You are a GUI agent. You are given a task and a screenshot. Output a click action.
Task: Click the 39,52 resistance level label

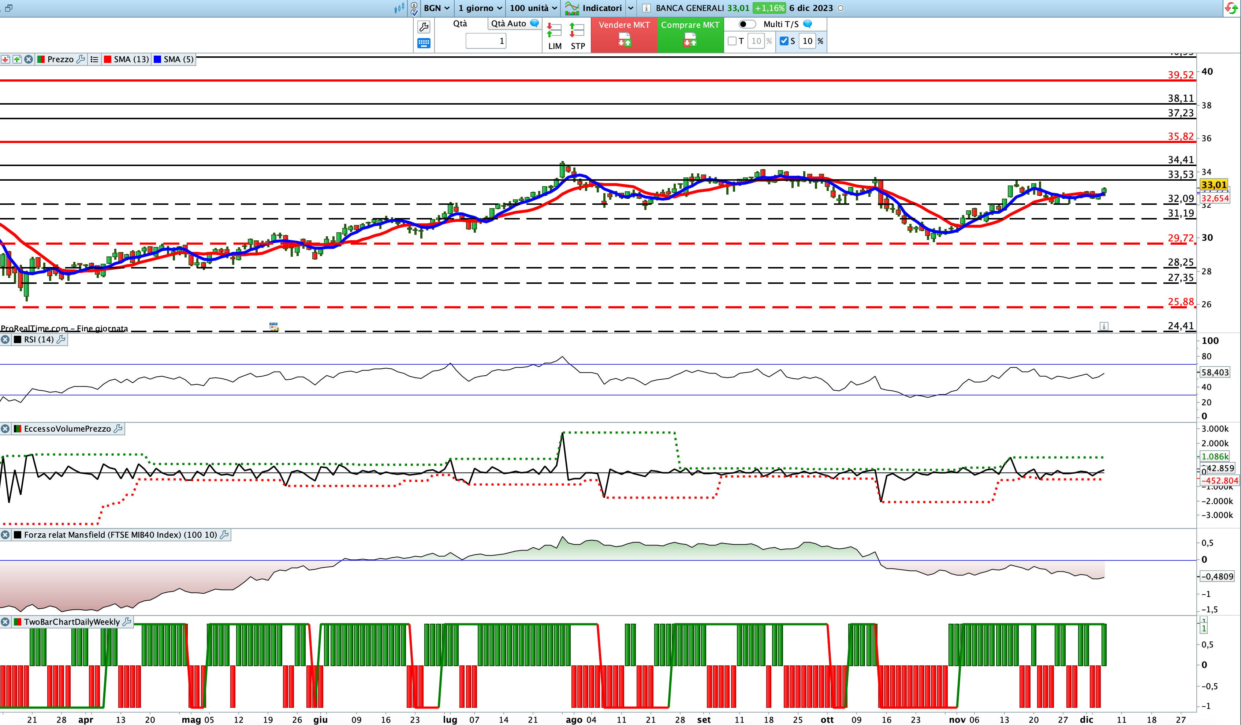1181,75
